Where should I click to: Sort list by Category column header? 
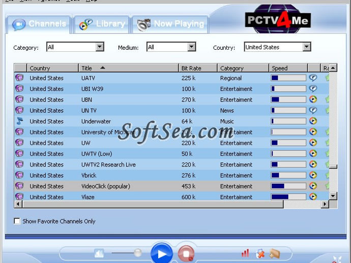[243, 68]
